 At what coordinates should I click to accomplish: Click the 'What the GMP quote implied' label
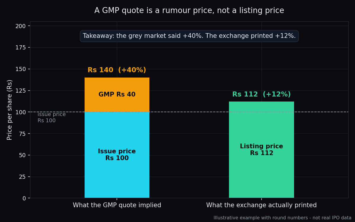coord(117,205)
